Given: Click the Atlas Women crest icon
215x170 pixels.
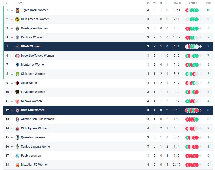Looking at the screenshot, I should (x=17, y=83).
